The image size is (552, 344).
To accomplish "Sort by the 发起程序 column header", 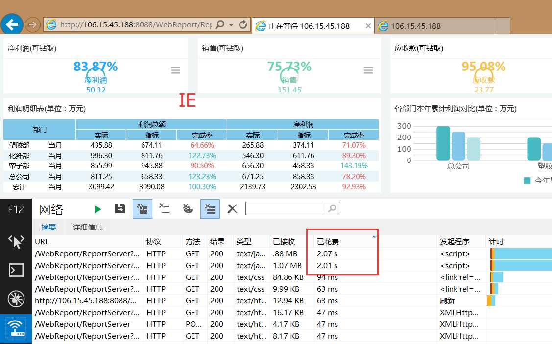I will click(461, 242).
